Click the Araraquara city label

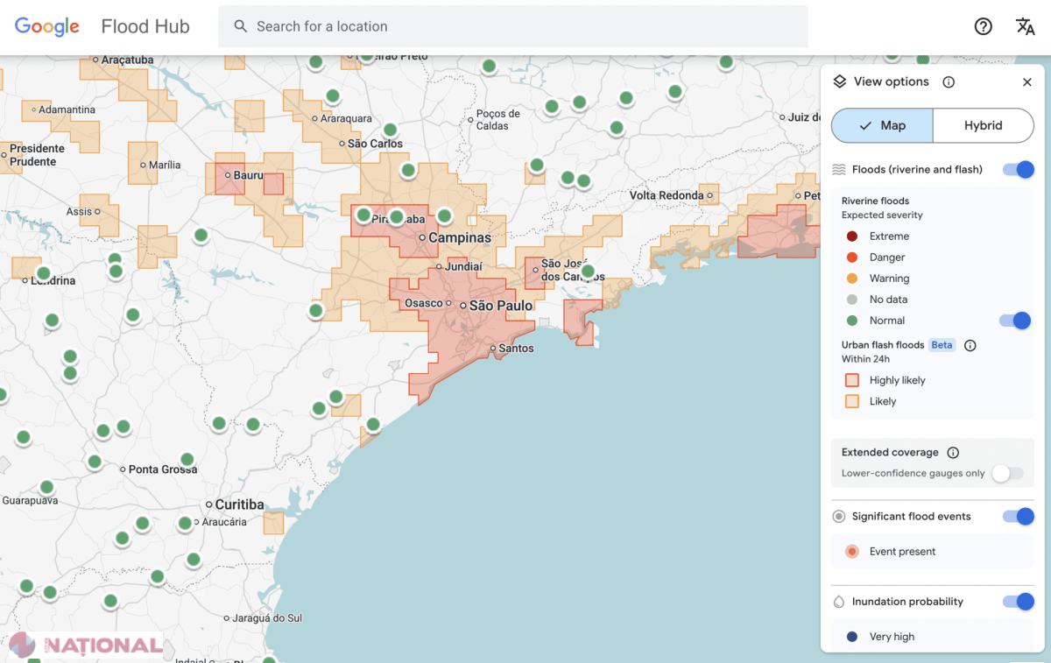tap(346, 118)
